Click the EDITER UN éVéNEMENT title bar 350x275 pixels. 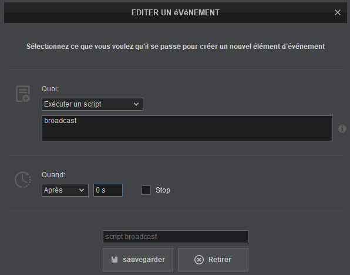[176, 12]
